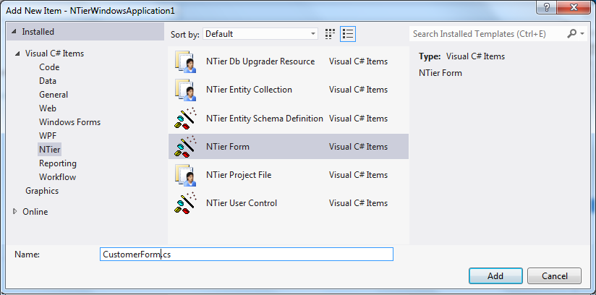Select the 'NTier Entity Collection' template name
This screenshot has height=295, width=596.
(x=249, y=90)
